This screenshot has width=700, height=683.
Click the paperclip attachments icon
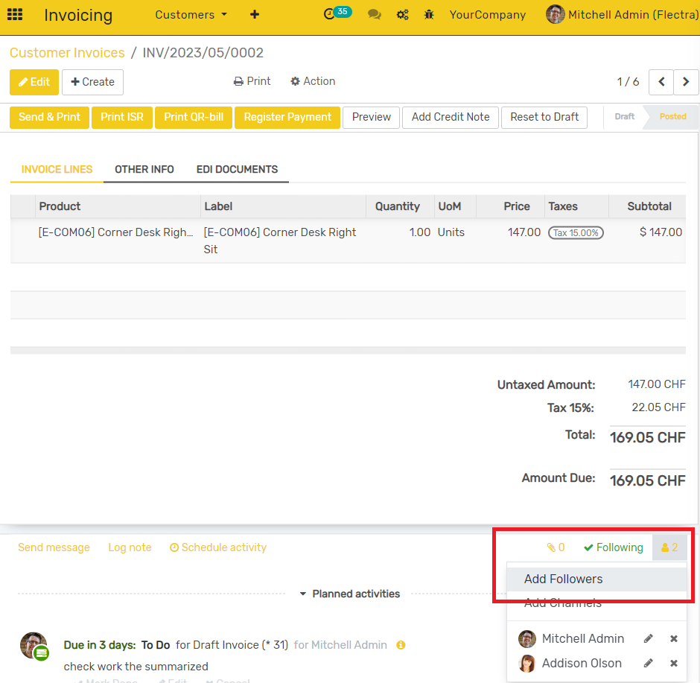point(551,547)
